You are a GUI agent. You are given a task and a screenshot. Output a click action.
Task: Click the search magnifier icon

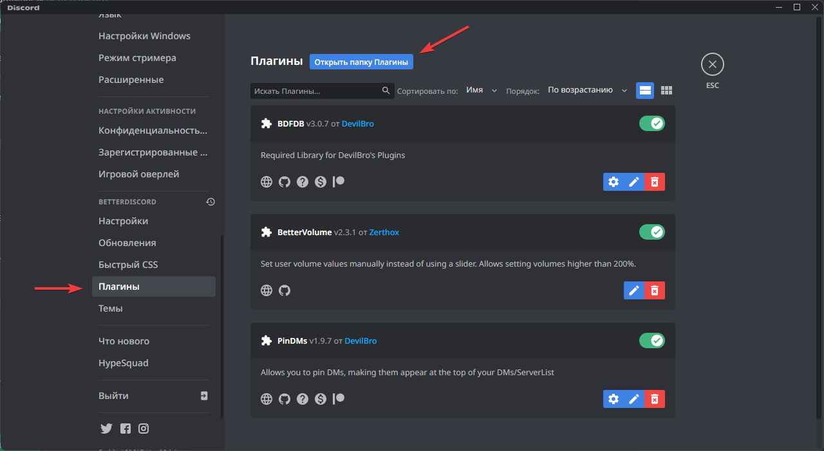click(386, 91)
